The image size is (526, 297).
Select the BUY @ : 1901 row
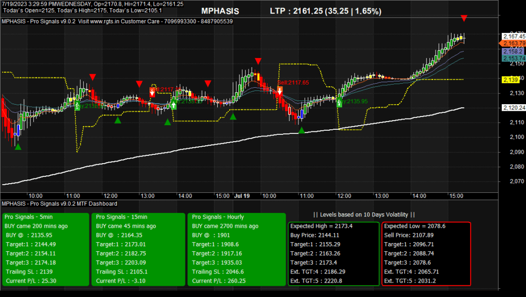pos(211,235)
